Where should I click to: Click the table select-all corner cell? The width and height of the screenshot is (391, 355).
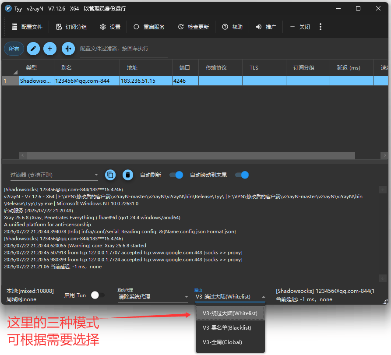tap(11, 68)
